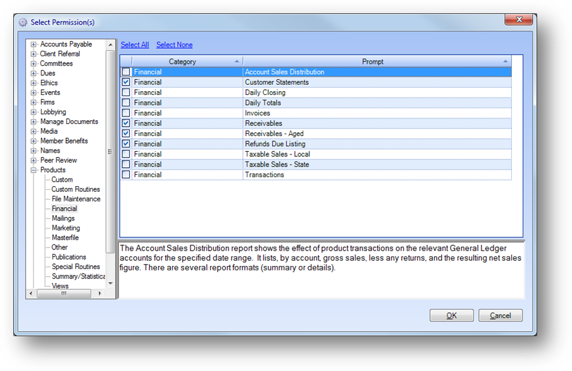Check the Invoices checkbox
The width and height of the screenshot is (572, 371).
[126, 113]
